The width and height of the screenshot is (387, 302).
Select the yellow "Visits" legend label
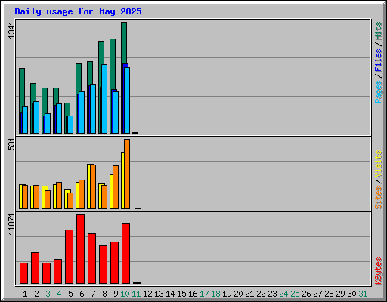[378, 164]
